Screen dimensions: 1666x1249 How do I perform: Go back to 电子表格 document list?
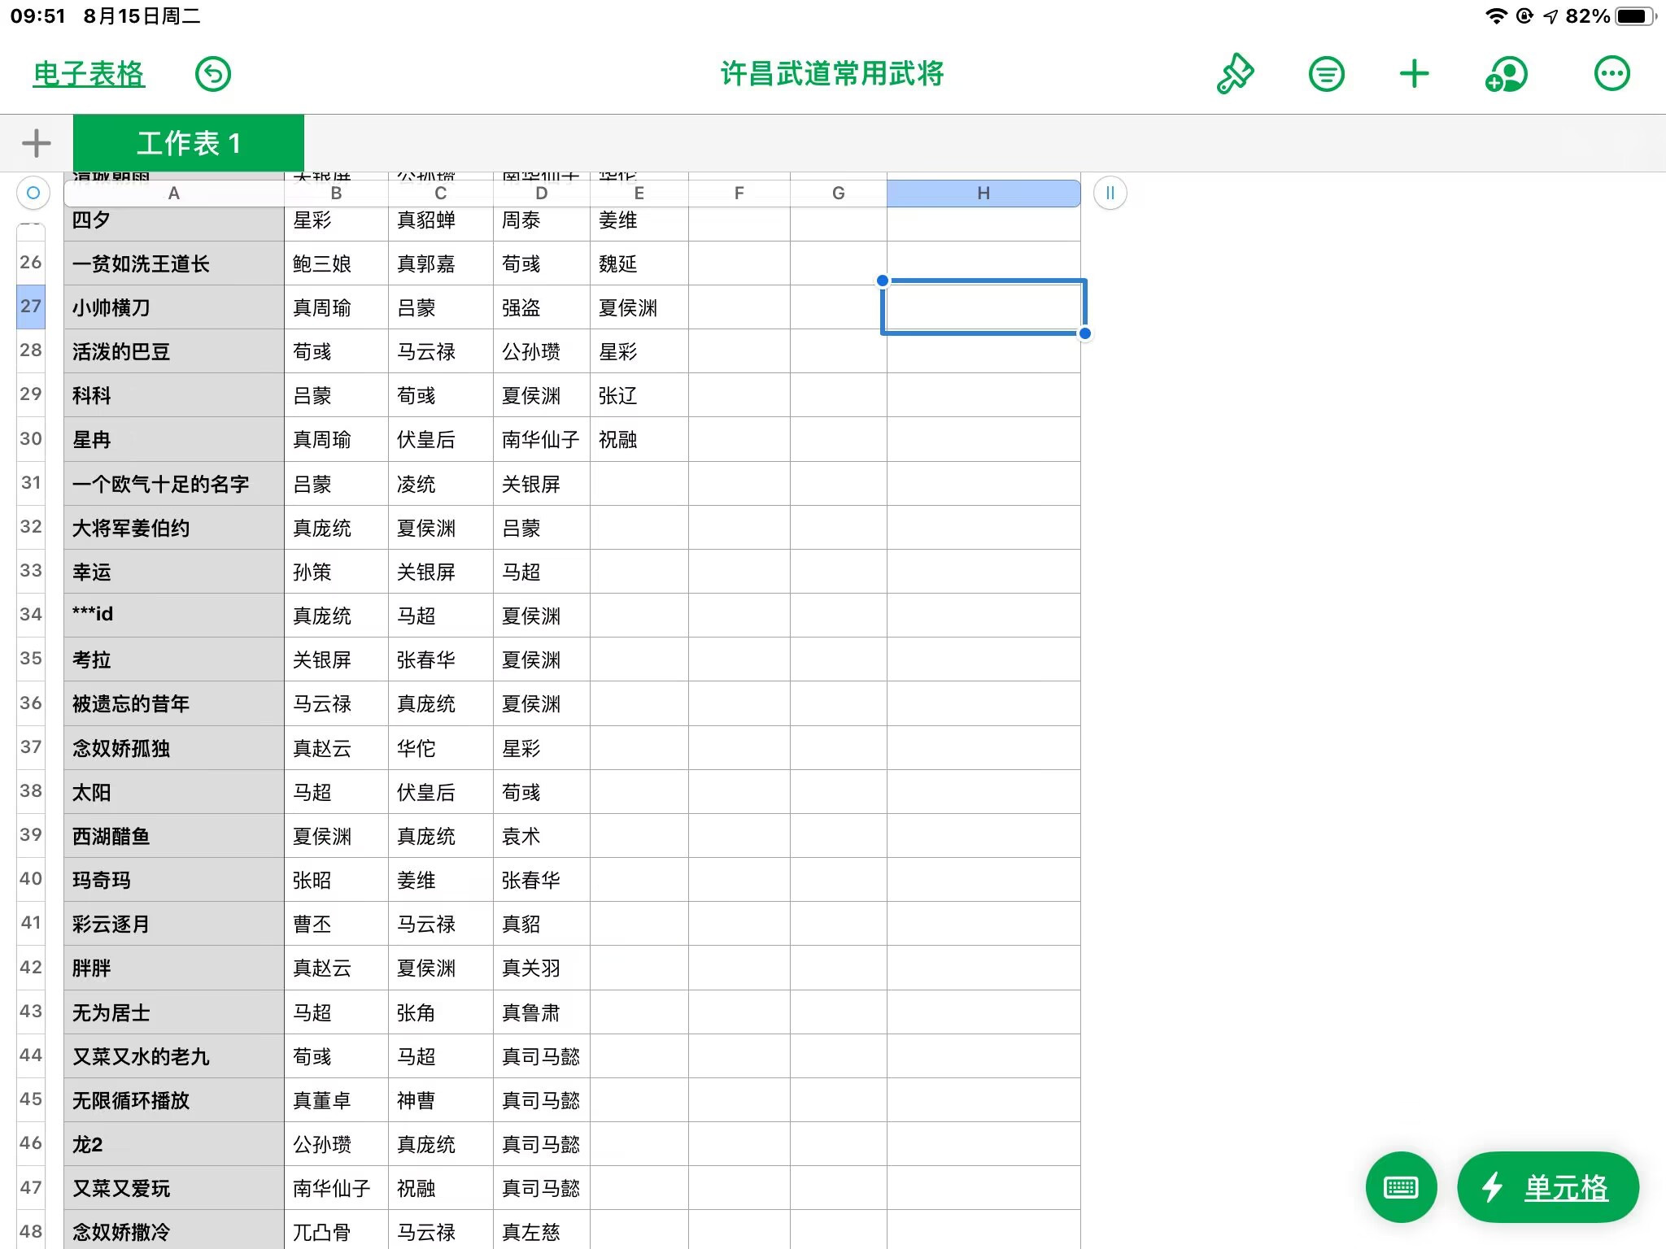89,74
